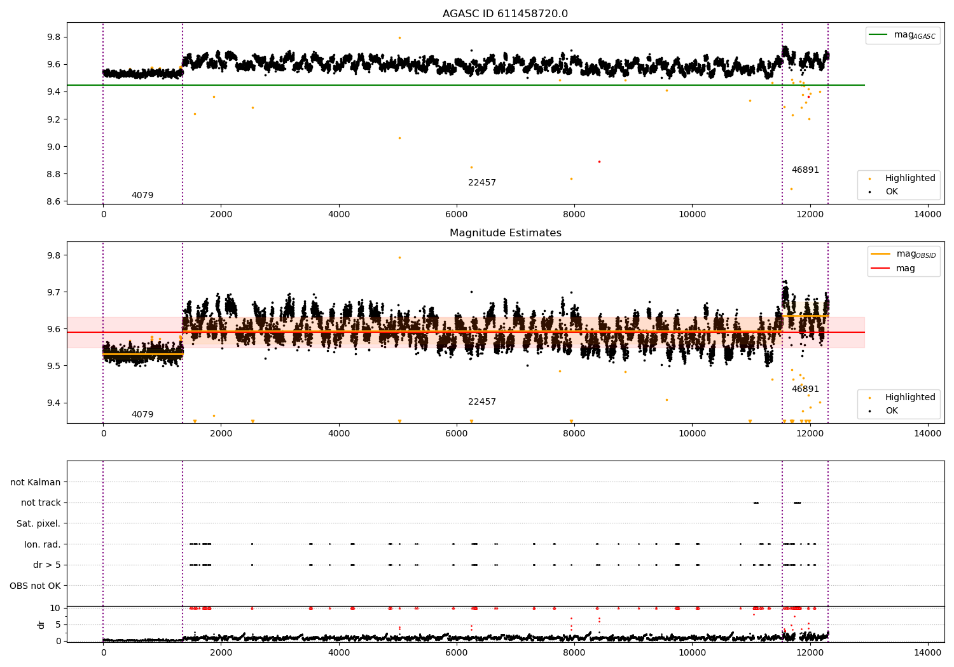Click the title 'AGASC ID 611458720.0'
The width and height of the screenshot is (954, 667).
point(505,14)
